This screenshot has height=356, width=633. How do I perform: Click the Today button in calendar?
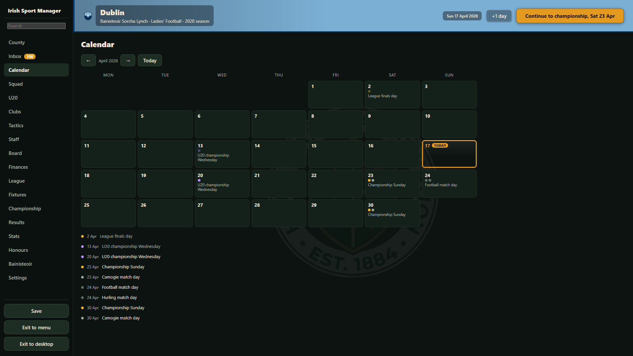[150, 60]
